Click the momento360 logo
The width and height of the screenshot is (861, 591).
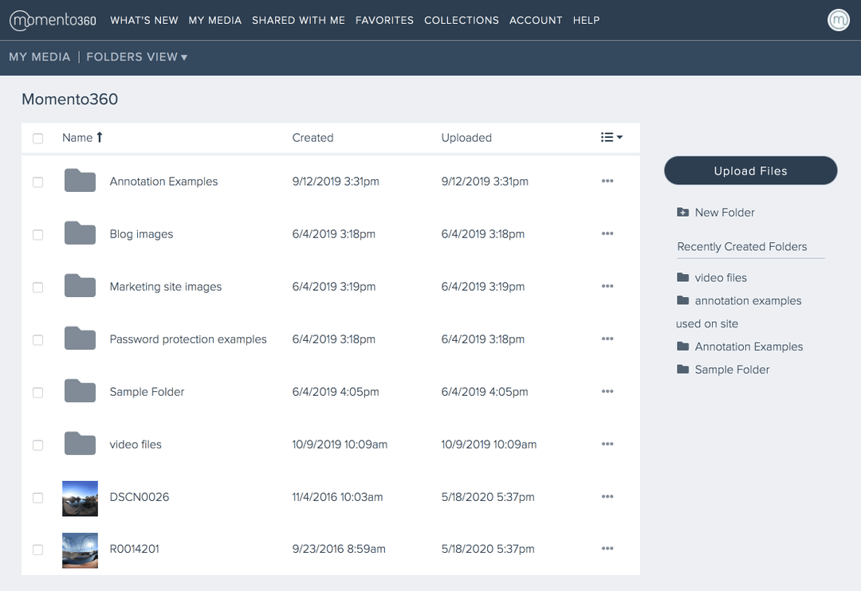tap(52, 20)
